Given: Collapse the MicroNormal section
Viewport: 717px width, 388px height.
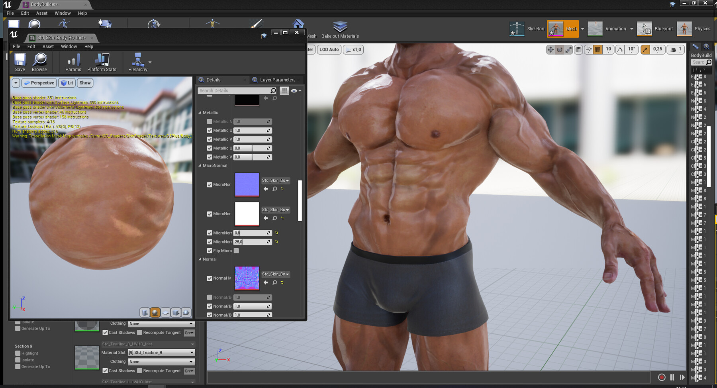Looking at the screenshot, I should [x=200, y=165].
